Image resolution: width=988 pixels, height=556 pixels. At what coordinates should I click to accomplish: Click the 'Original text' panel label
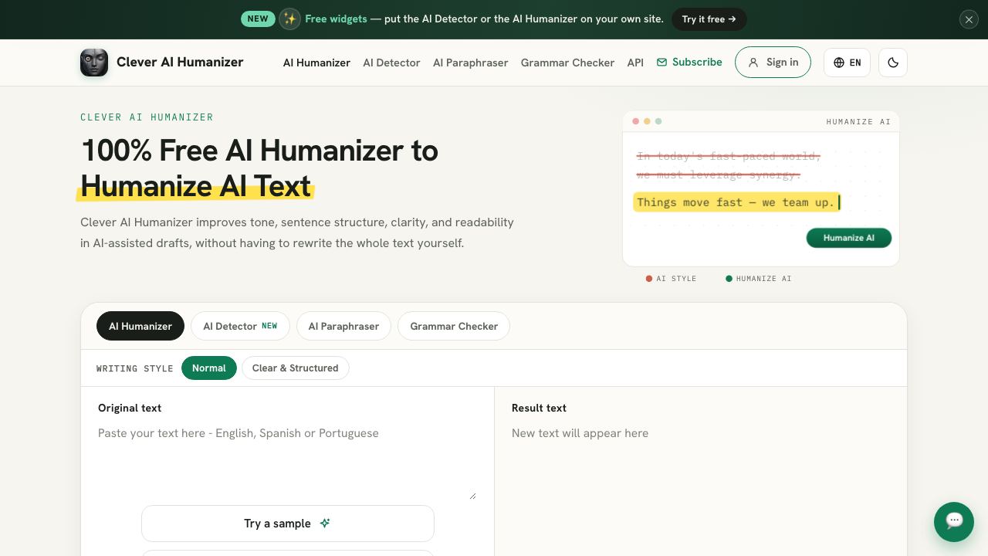pyautogui.click(x=130, y=408)
